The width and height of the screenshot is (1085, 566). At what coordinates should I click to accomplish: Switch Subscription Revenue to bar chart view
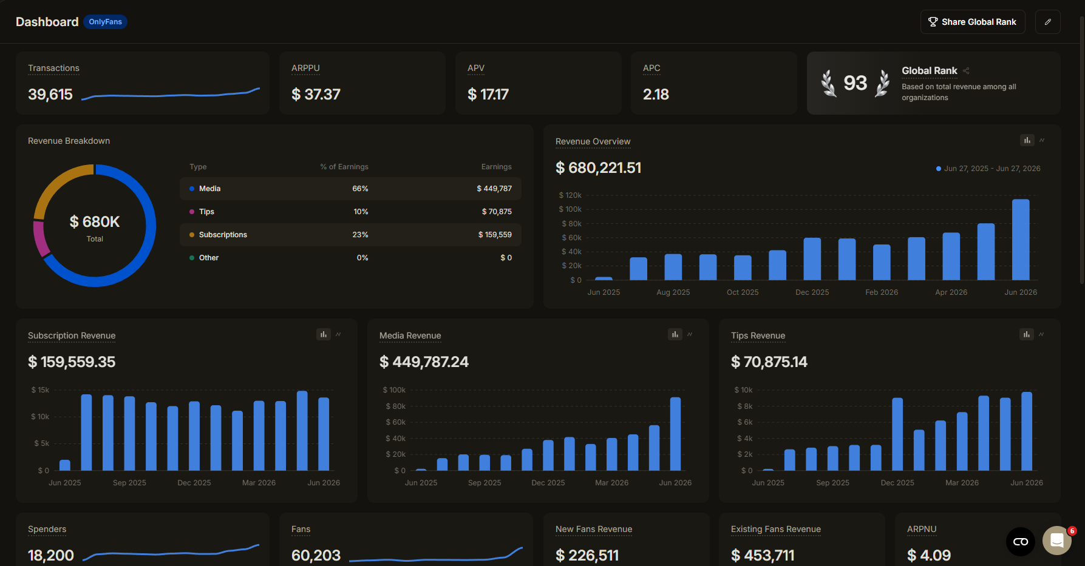coord(324,334)
